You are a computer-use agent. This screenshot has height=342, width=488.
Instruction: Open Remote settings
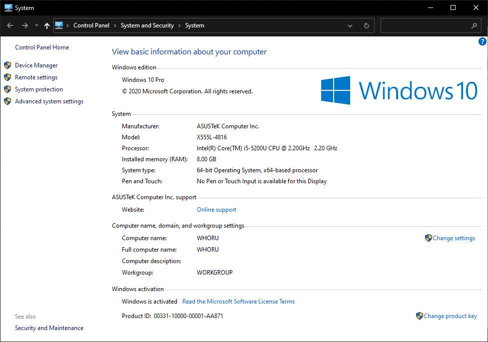point(36,77)
